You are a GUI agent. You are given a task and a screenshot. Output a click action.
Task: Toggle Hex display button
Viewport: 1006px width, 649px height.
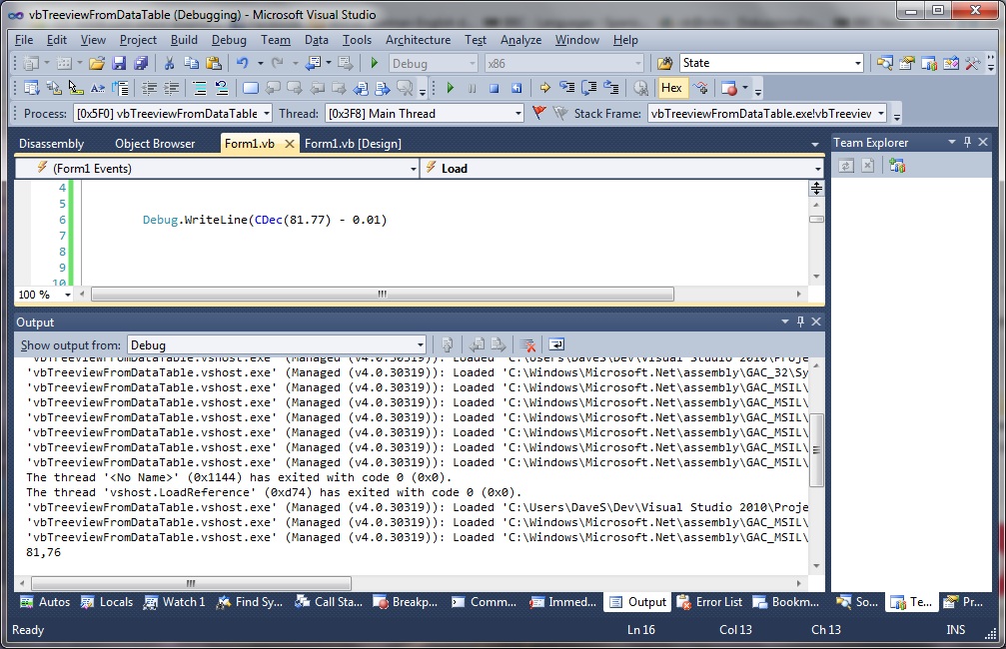[x=671, y=88]
